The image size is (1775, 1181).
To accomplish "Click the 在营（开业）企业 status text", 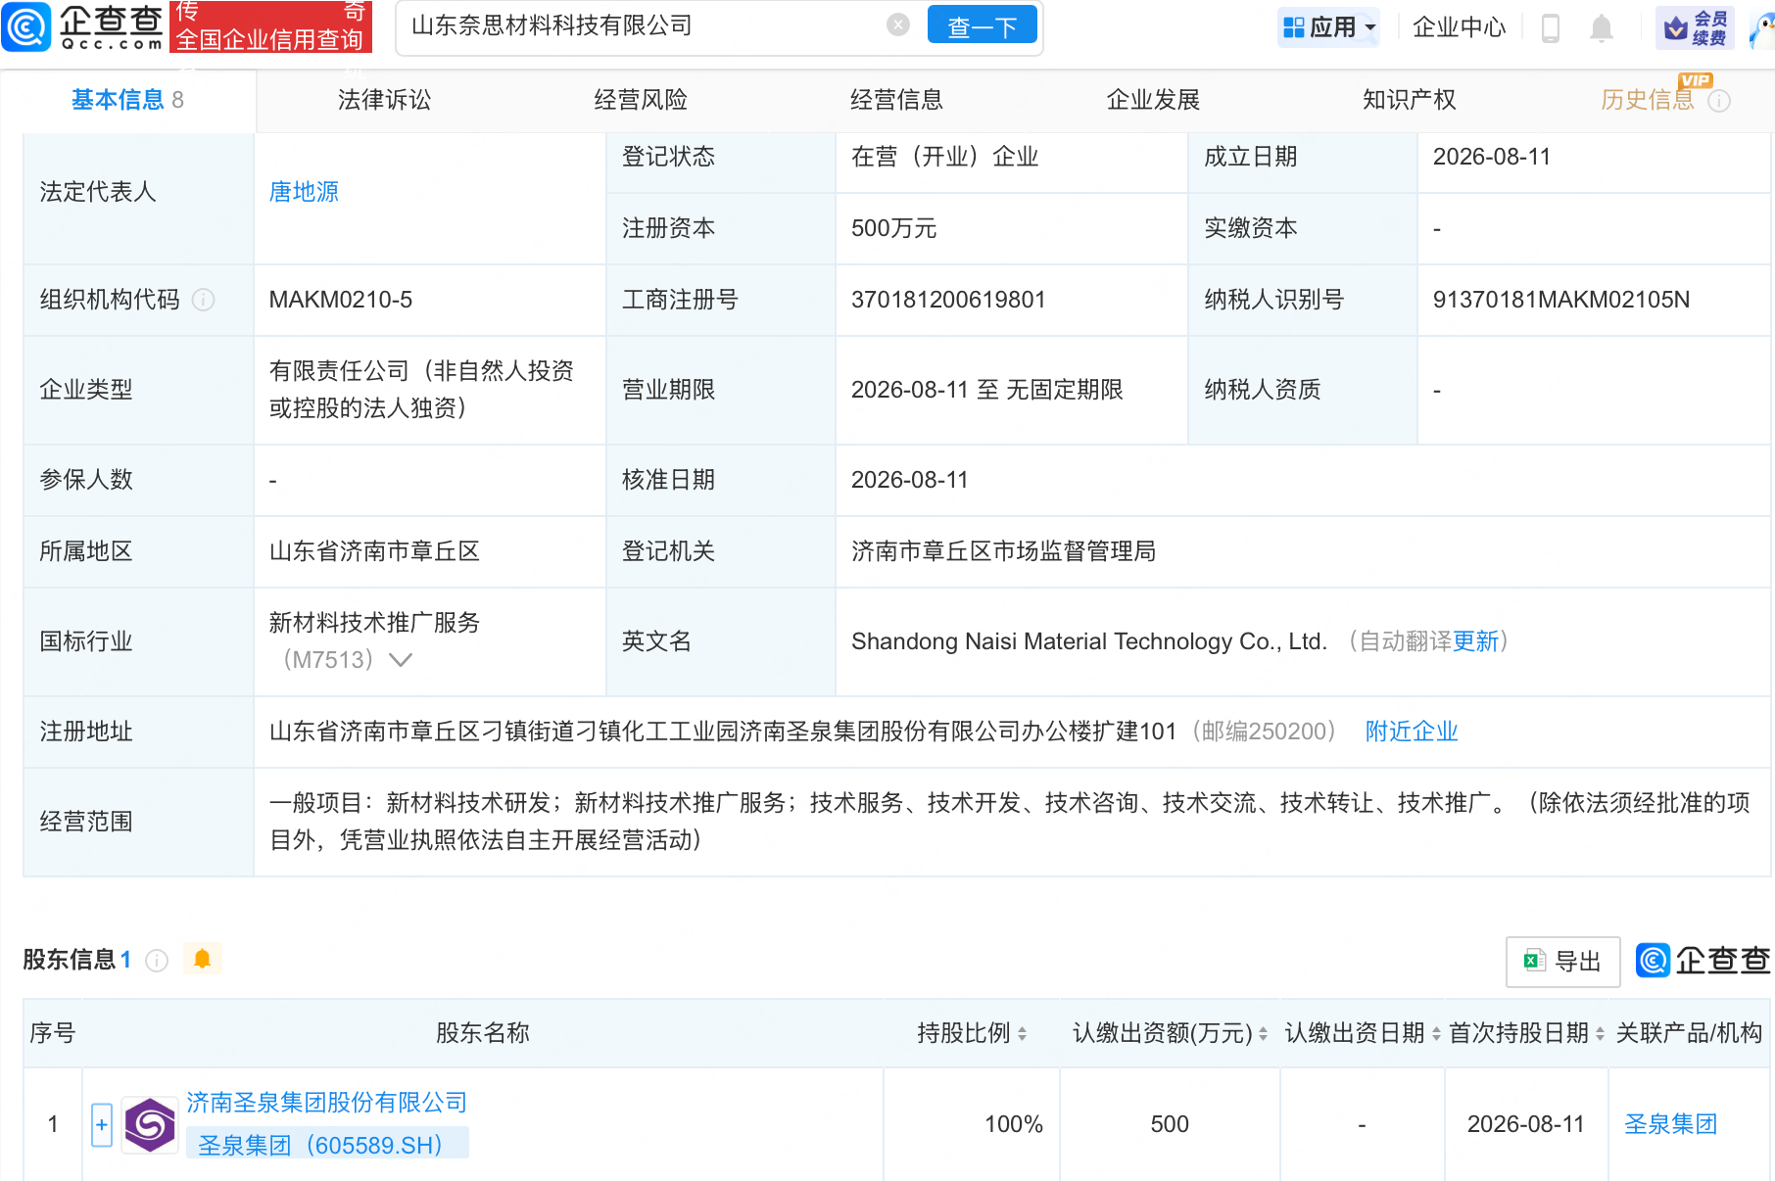I will (944, 157).
